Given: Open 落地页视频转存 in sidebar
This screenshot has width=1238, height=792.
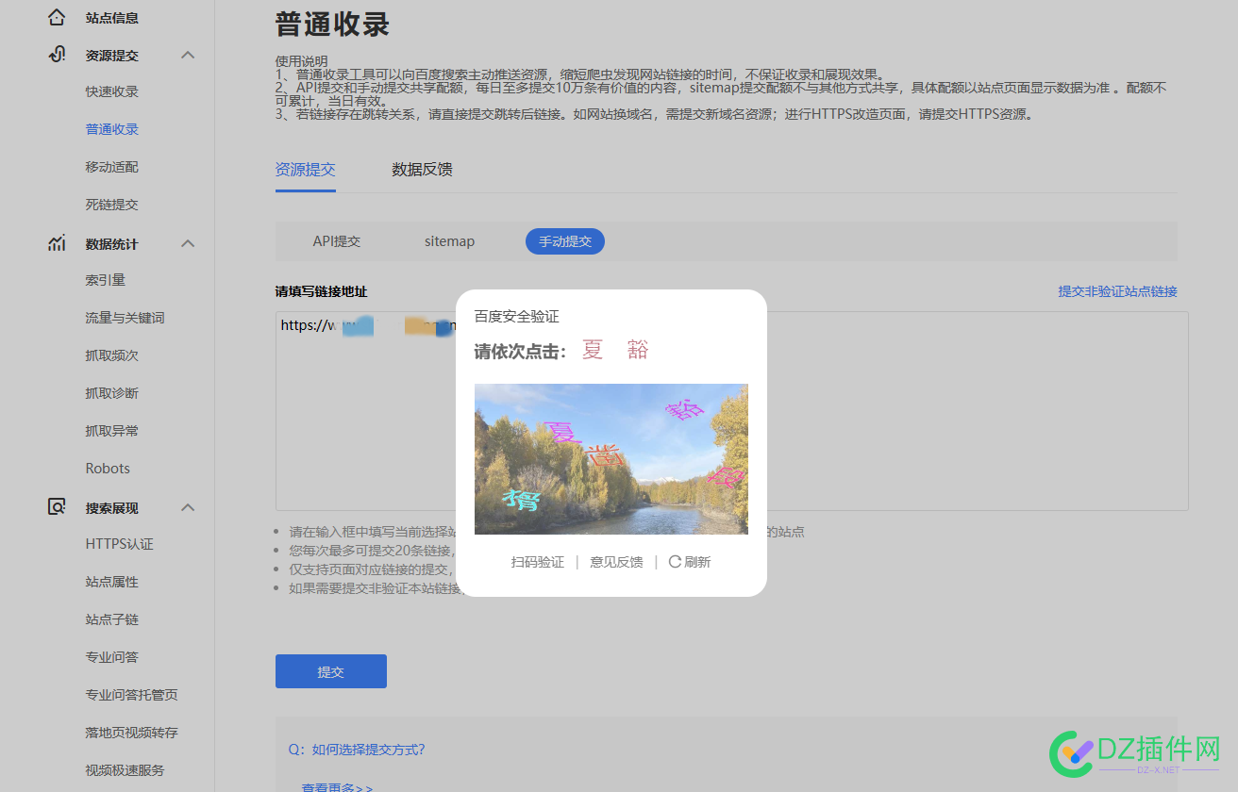Looking at the screenshot, I should click(x=131, y=733).
